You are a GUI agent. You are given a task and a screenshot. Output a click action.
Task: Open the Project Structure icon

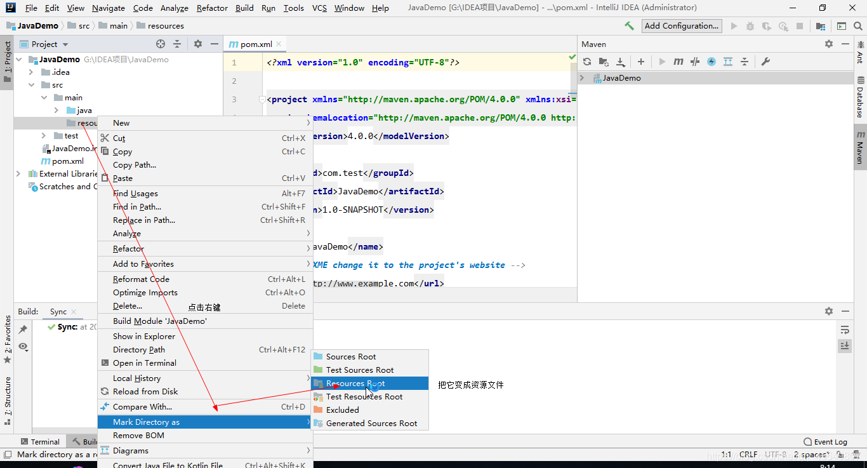pyautogui.click(x=821, y=26)
